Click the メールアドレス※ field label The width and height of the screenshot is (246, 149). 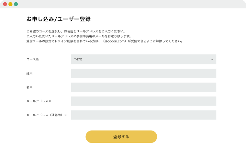39,101
